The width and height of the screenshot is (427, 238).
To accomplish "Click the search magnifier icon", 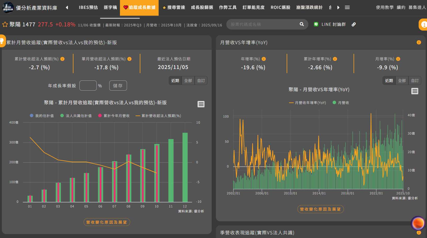I will 302,24.
